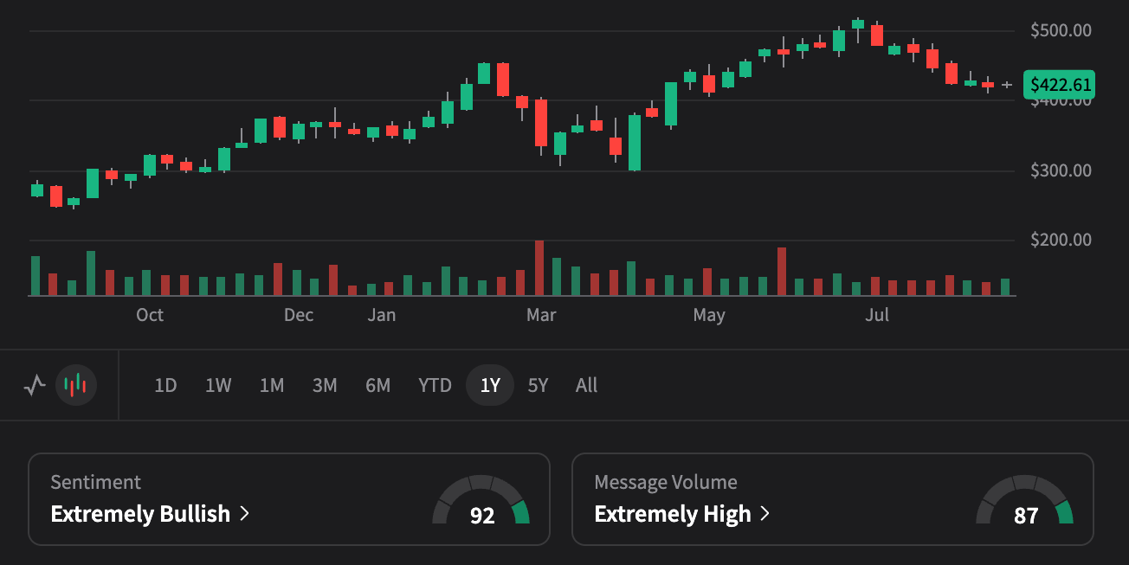The height and width of the screenshot is (565, 1129).
Task: Click the Sentiment card label
Action: click(95, 482)
